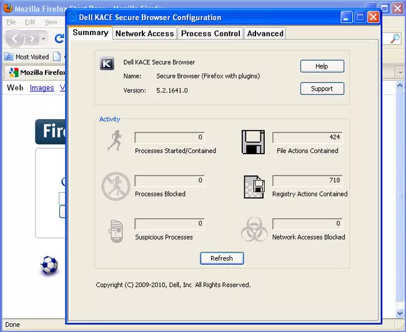The height and width of the screenshot is (332, 406).
Task: Open the Firefox tab list dropdown arrow
Action: click(x=400, y=73)
